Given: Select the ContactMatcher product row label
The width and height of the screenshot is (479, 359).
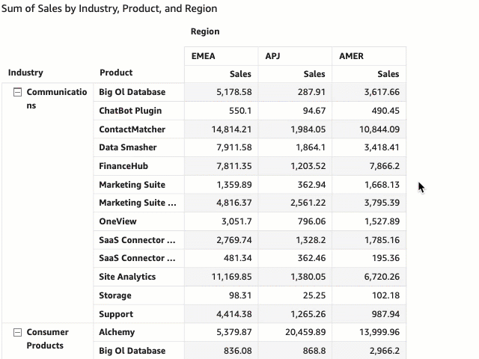Looking at the screenshot, I should click(x=132, y=129).
